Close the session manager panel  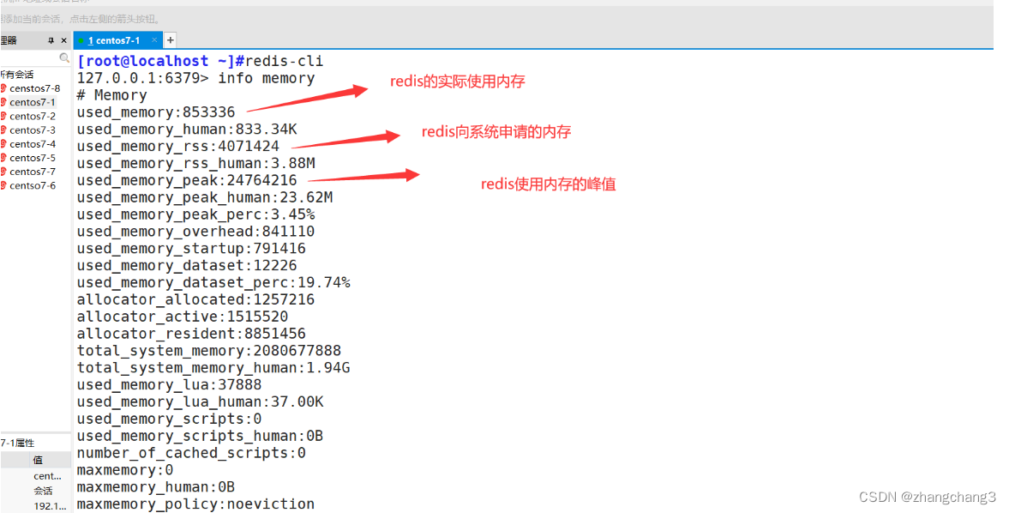(63, 40)
